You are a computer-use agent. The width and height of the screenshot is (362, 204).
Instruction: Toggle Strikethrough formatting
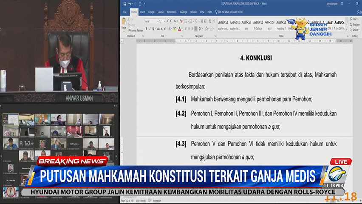pos(158,28)
